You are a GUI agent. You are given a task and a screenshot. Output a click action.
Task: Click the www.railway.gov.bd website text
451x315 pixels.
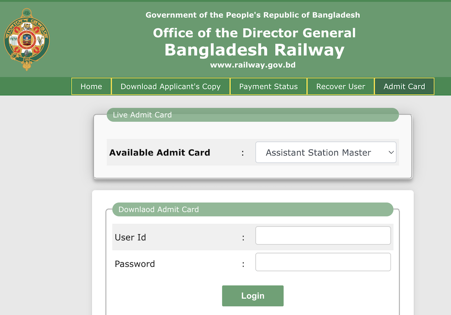pos(253,65)
